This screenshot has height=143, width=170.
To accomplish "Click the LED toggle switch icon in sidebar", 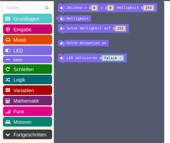I will pos(8,51).
